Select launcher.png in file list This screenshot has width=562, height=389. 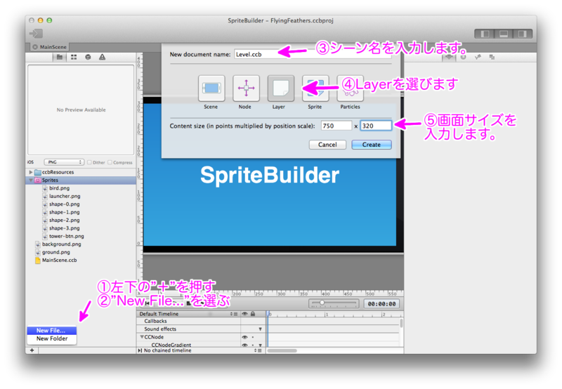pyautogui.click(x=65, y=197)
